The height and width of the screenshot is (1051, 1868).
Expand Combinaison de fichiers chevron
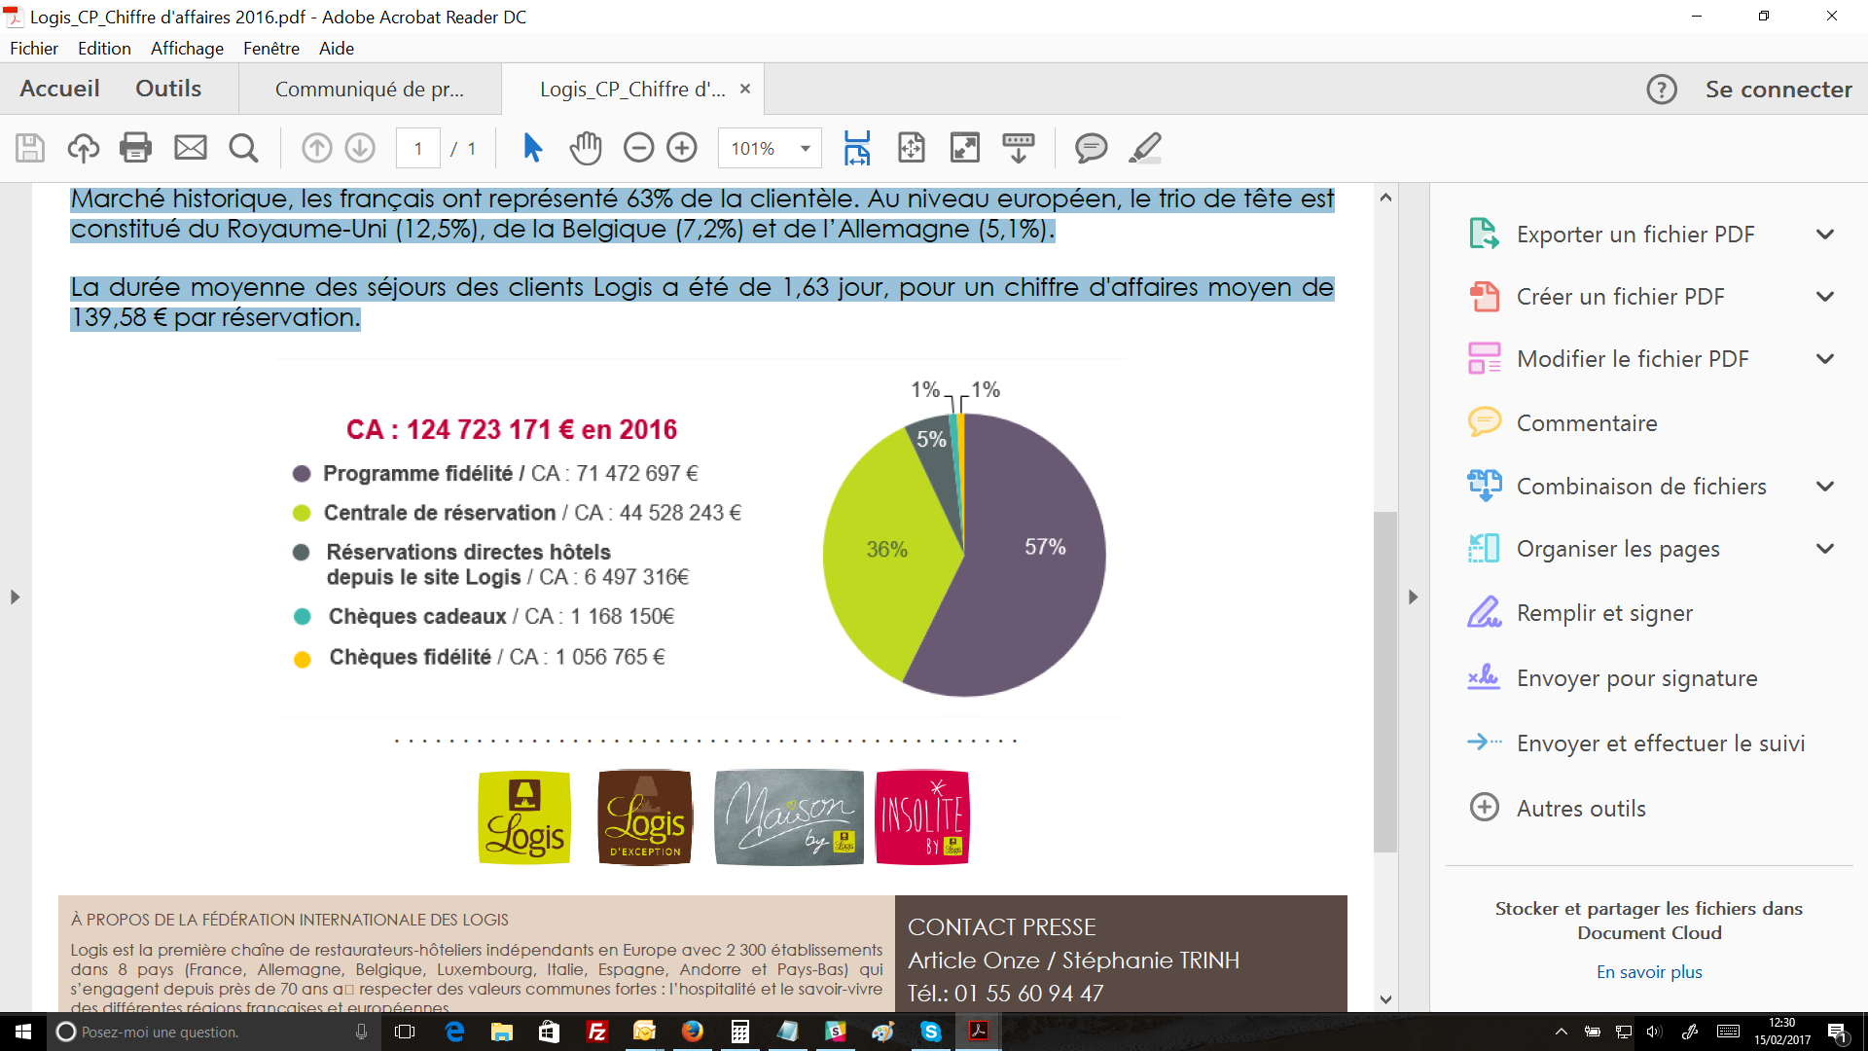pos(1825,487)
